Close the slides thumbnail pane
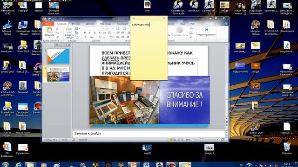The width and height of the screenshot is (298, 167). tap(69, 45)
